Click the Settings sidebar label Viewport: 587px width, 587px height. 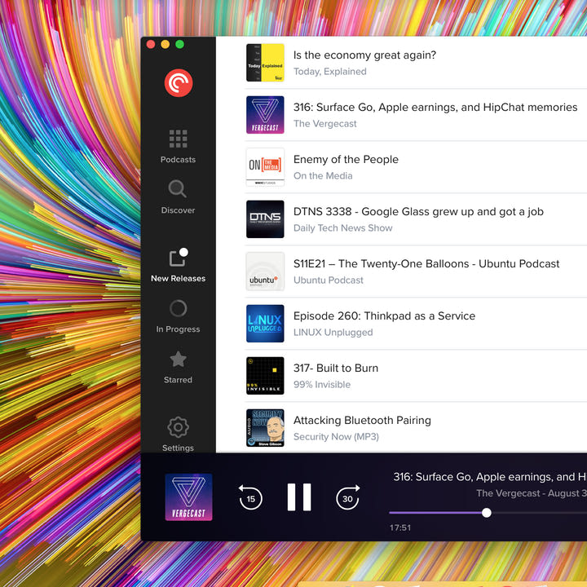tap(179, 448)
